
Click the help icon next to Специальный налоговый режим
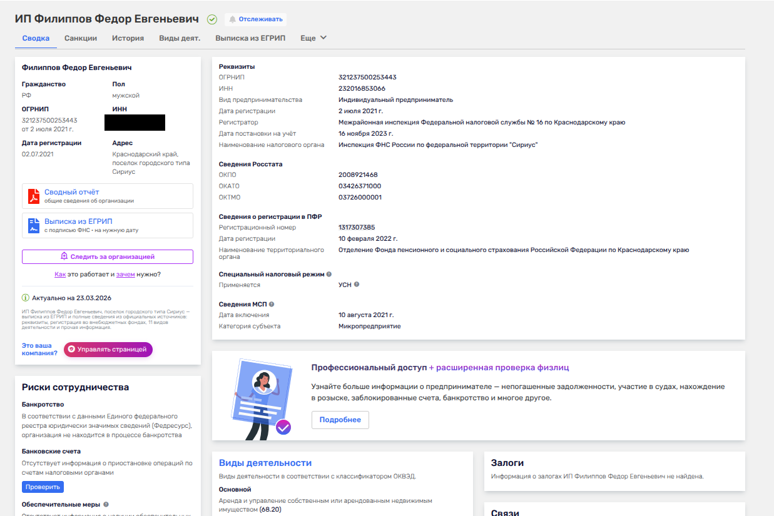coord(329,274)
